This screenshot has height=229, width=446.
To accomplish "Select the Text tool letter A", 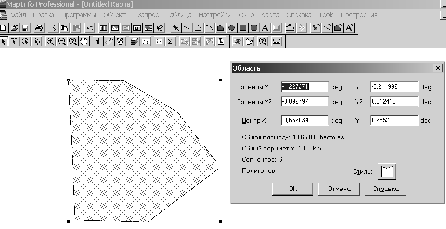I will pos(265,28).
